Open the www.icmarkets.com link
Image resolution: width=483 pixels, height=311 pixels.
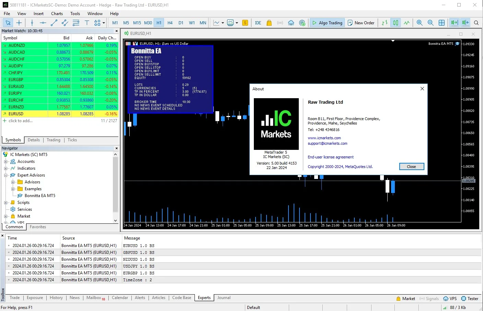[324, 138]
